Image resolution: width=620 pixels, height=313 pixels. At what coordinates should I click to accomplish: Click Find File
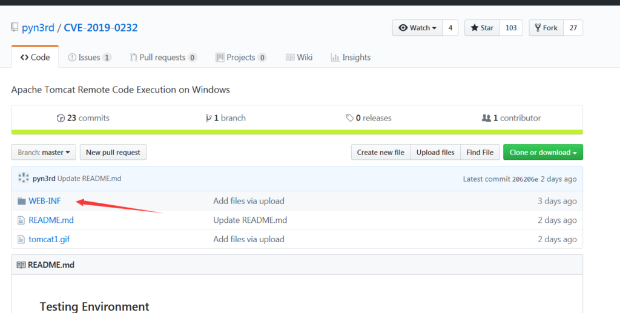pos(480,152)
